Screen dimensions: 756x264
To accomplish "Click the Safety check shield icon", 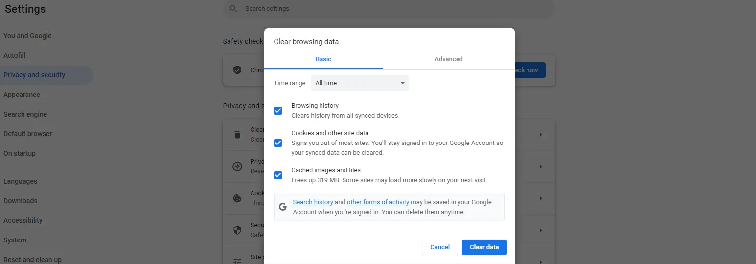I will pyautogui.click(x=237, y=70).
